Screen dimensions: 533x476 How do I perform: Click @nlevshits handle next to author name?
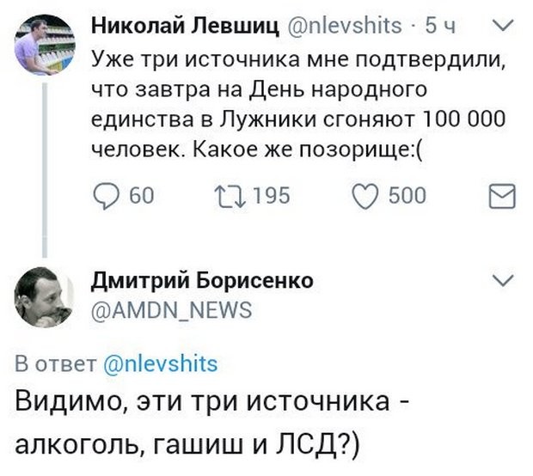click(x=342, y=27)
